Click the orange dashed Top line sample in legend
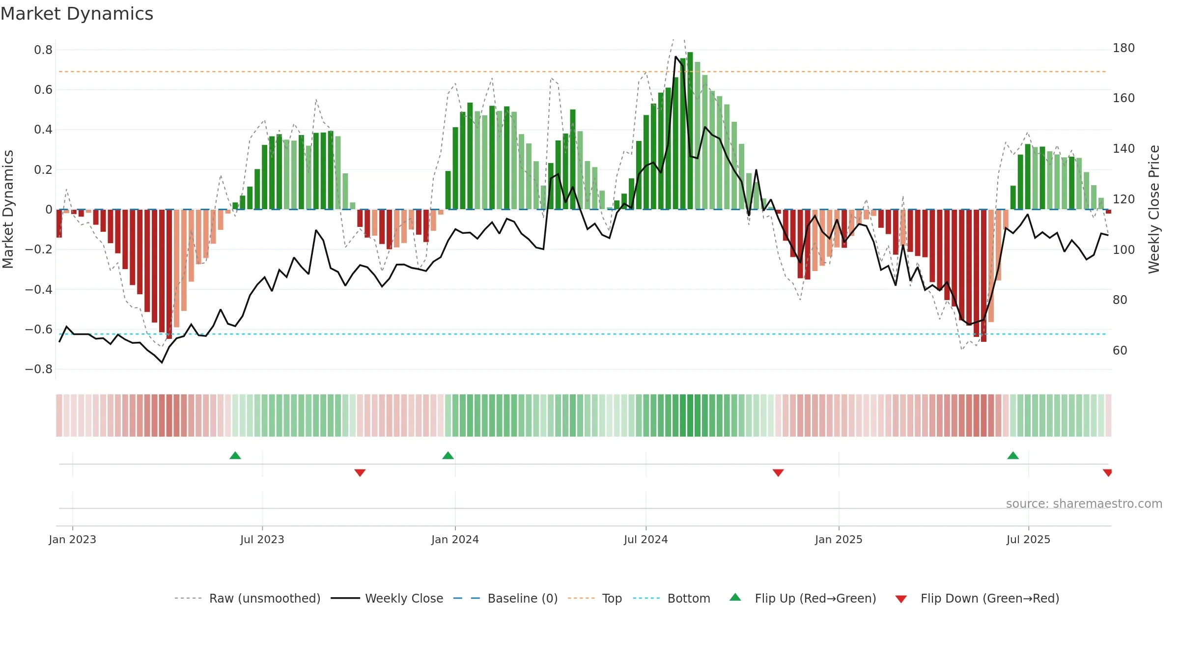 581,598
